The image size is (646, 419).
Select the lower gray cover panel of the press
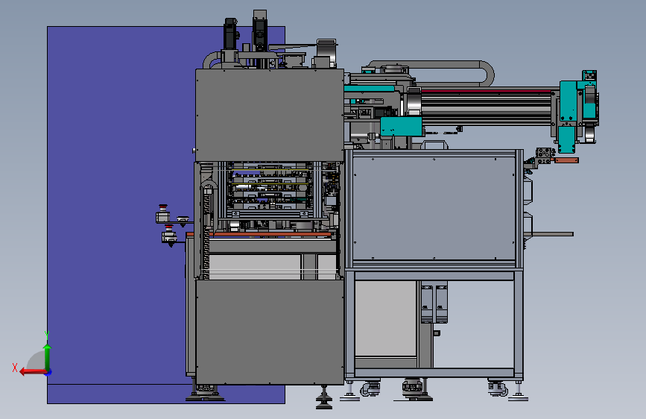point(270,332)
